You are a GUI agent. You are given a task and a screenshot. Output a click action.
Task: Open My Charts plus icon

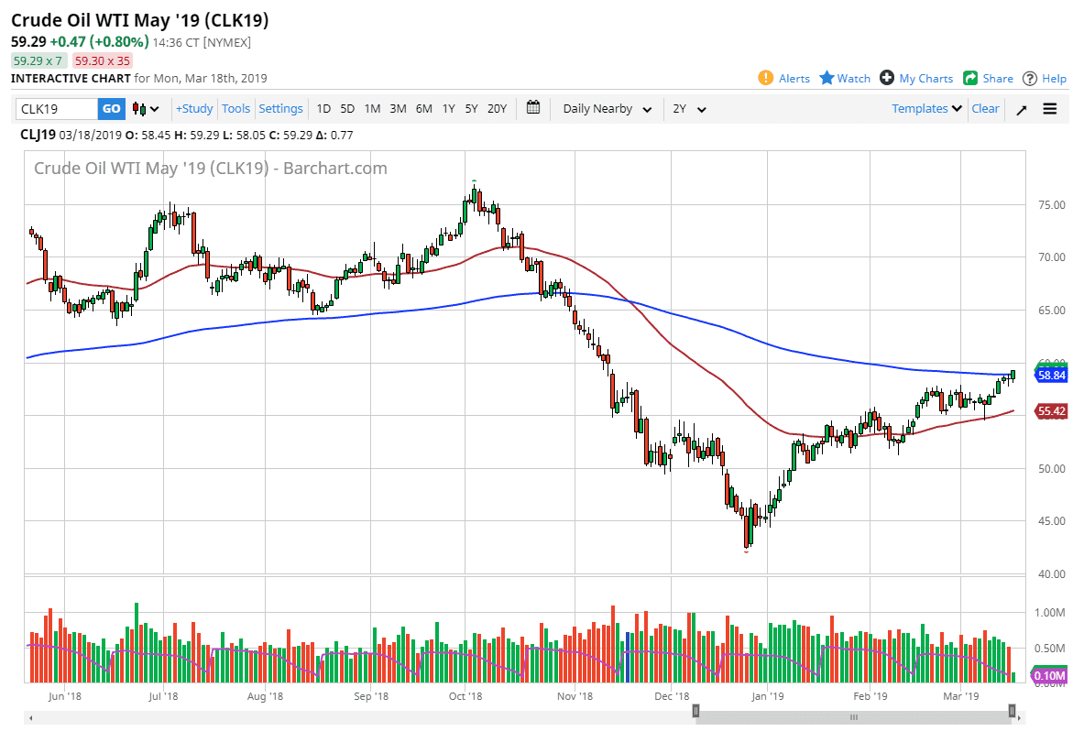(x=887, y=78)
